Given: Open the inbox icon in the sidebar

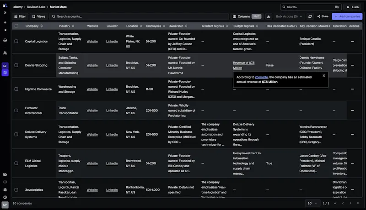Looking at the screenshot, I should (x=5, y=40).
